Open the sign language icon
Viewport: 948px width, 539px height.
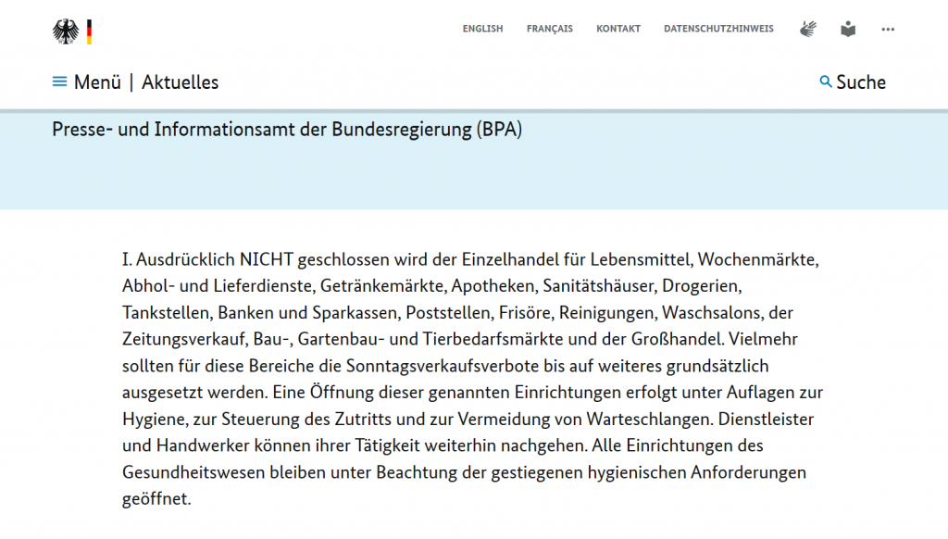[807, 29]
